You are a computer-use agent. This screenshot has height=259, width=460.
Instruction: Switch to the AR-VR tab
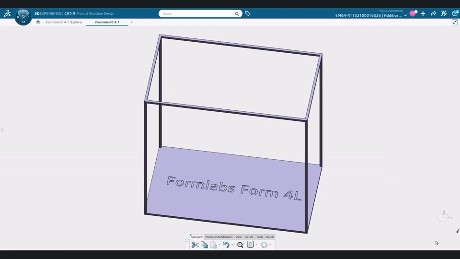tap(249, 236)
